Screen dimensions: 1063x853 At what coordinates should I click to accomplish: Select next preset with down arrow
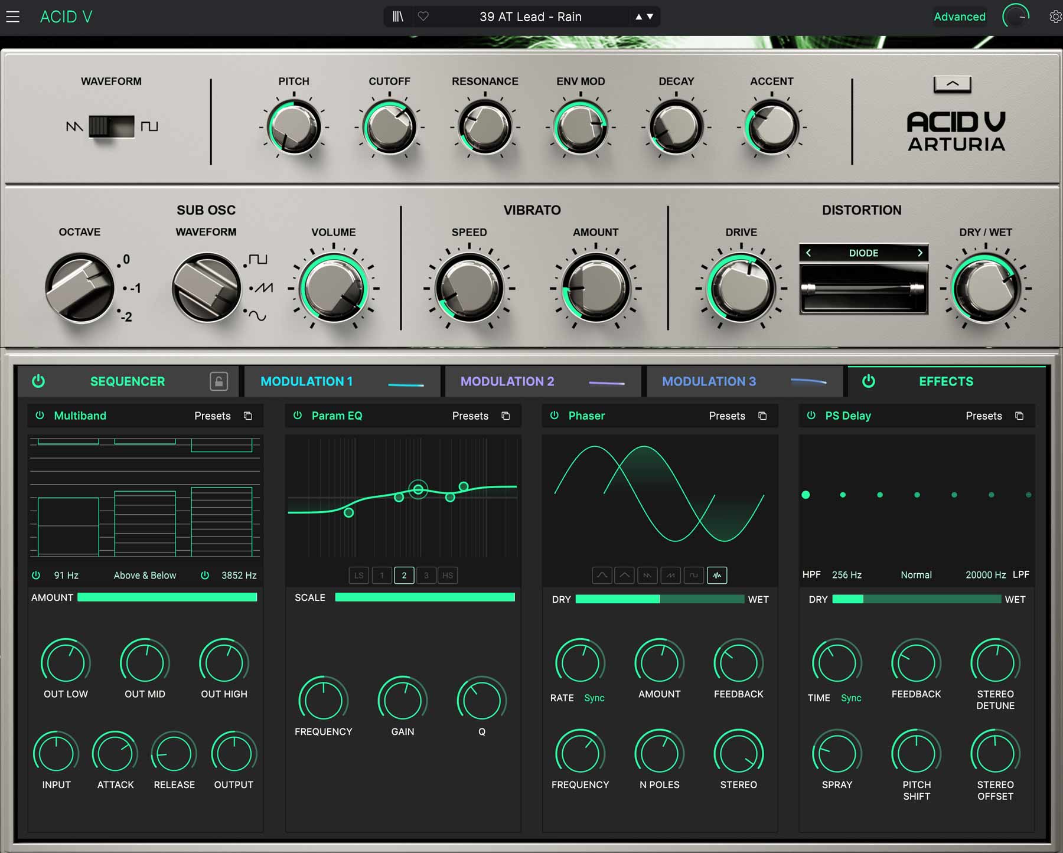[650, 17]
